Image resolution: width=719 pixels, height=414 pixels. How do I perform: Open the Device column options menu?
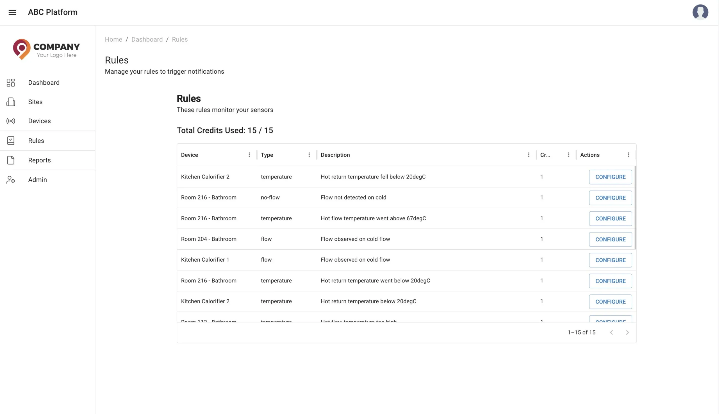coord(249,155)
